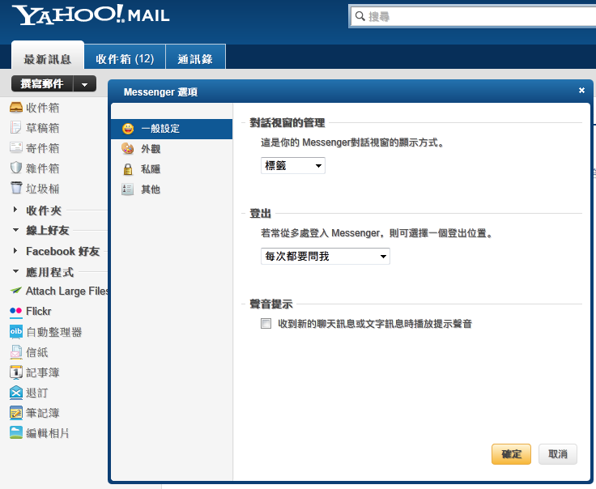Select 外觀 in options menu

[x=172, y=149]
